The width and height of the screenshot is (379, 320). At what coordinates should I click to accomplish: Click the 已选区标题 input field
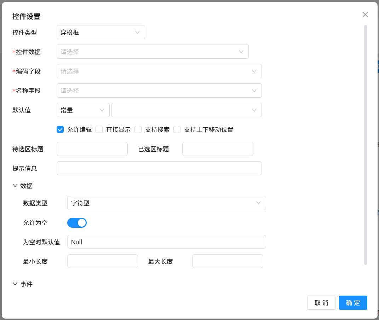[x=218, y=149]
